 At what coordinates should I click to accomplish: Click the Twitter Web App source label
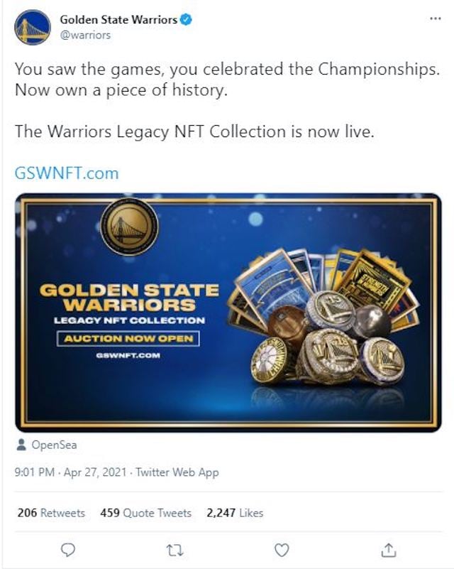(x=177, y=472)
